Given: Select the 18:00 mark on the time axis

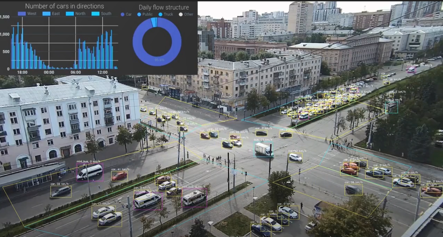Looking at the screenshot, I should coord(22,73).
